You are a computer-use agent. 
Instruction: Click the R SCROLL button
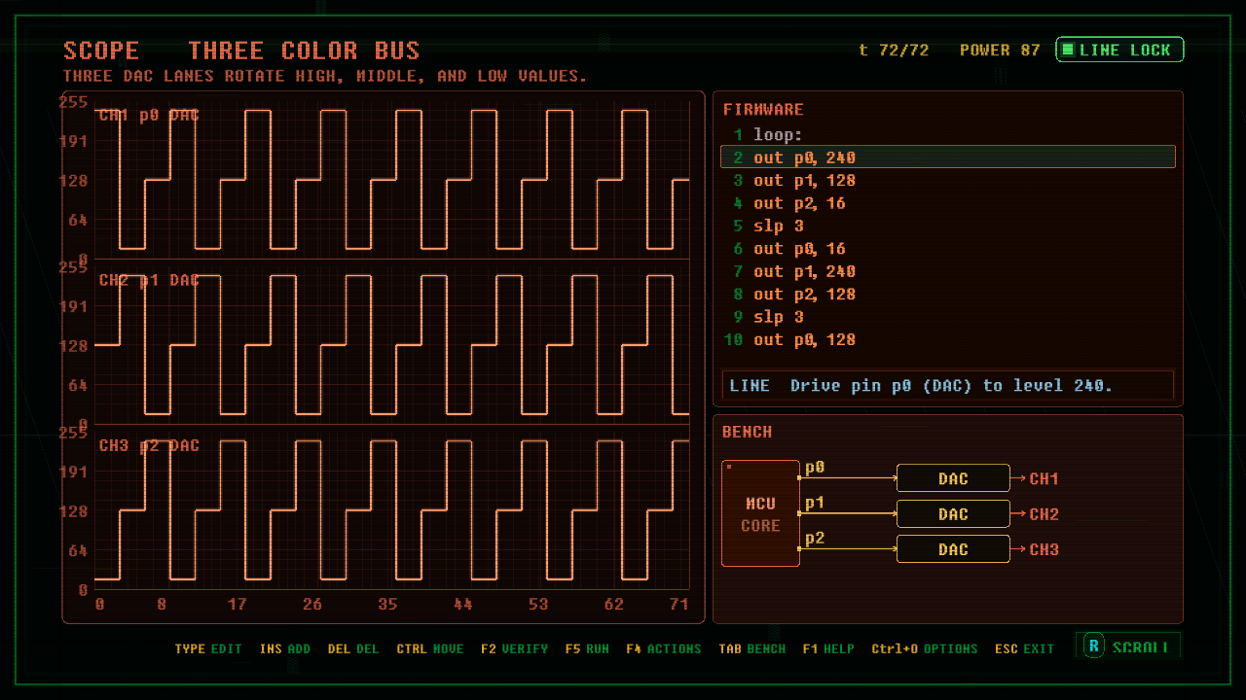tap(1127, 647)
